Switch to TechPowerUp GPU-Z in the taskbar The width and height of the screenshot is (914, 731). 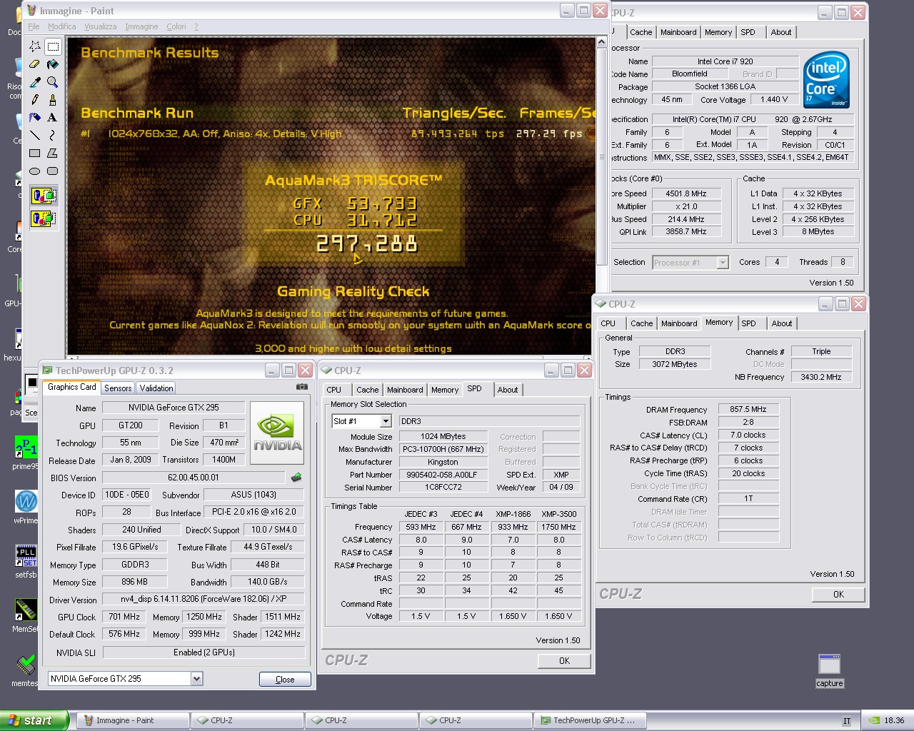click(591, 720)
